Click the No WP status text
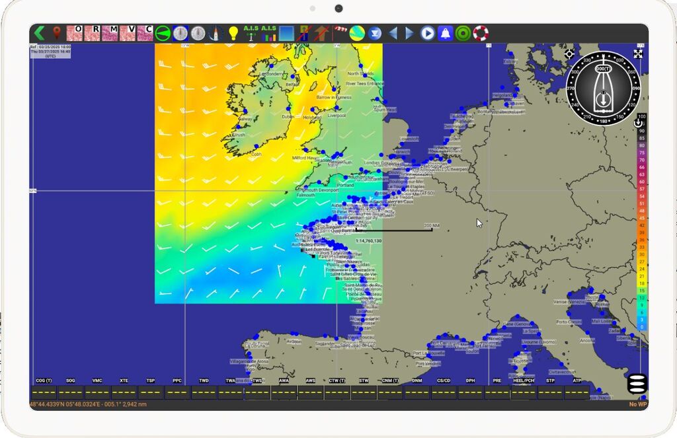 pos(638,404)
